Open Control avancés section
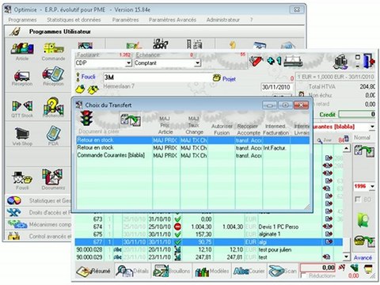 point(38,236)
